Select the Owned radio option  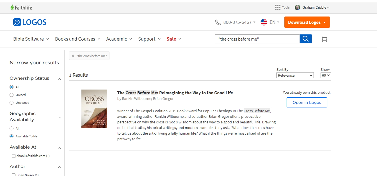click(x=12, y=95)
